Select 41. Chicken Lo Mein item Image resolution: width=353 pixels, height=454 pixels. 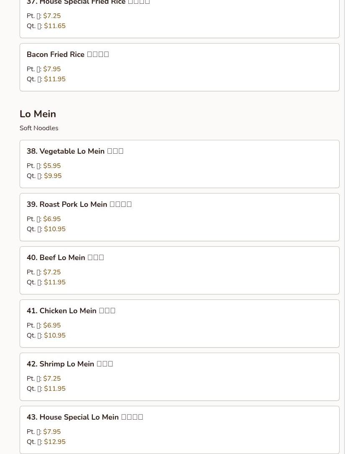pos(179,323)
